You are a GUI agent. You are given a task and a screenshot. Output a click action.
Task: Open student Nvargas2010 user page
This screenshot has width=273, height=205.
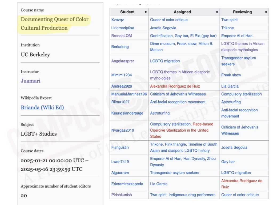click(x=123, y=130)
